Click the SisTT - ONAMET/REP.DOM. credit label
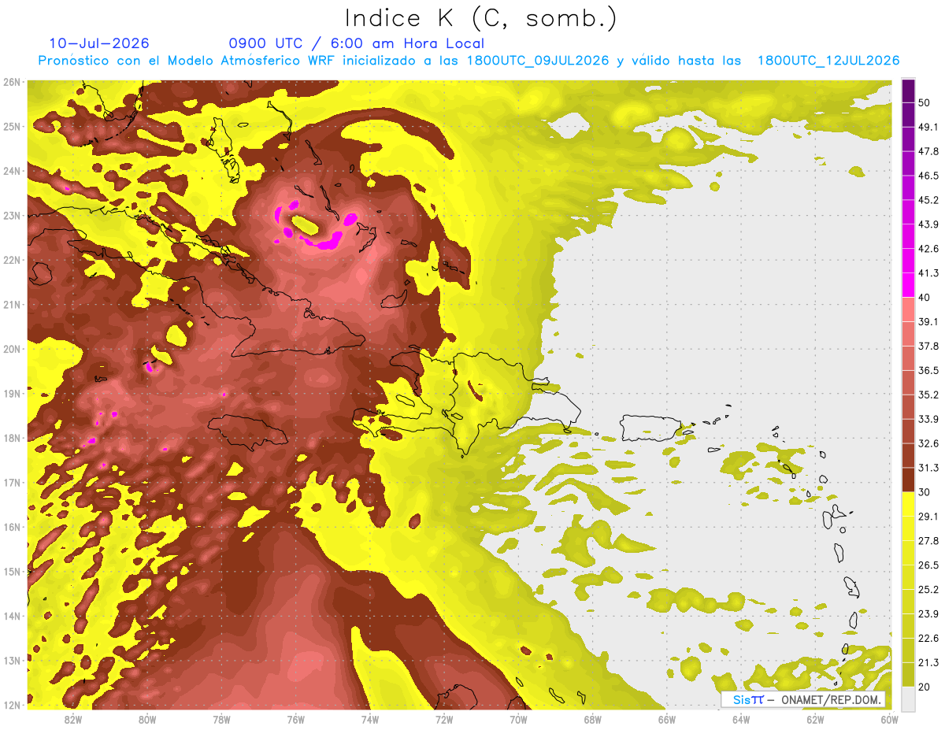This screenshot has width=945, height=730. pyautogui.click(x=803, y=699)
